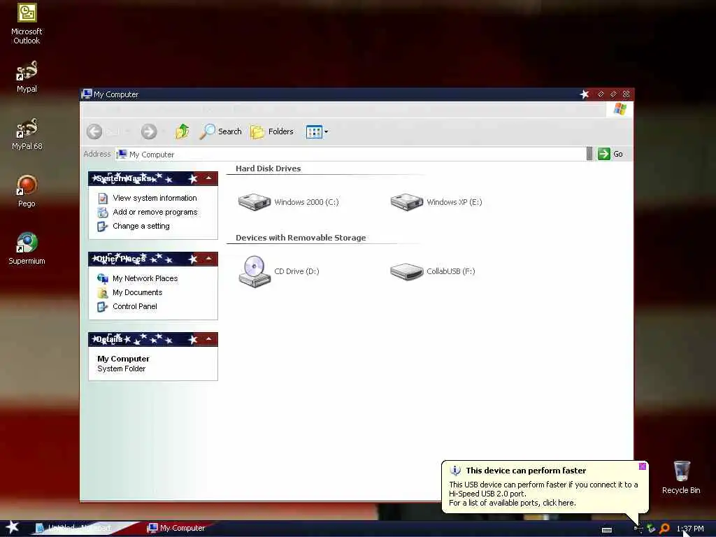Click the Hard Disk Drives group header
The height and width of the screenshot is (537, 716).
tap(268, 169)
